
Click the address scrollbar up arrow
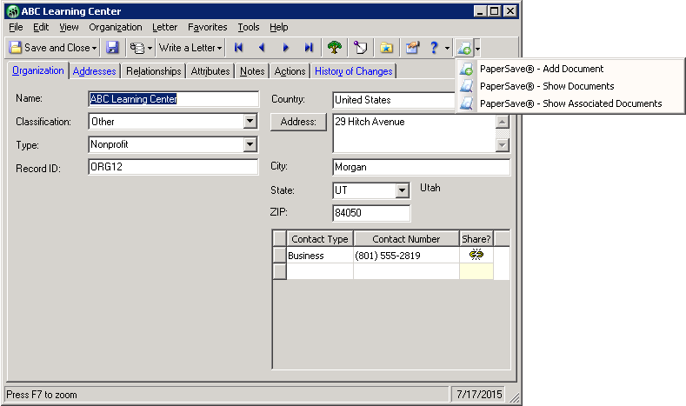point(503,122)
